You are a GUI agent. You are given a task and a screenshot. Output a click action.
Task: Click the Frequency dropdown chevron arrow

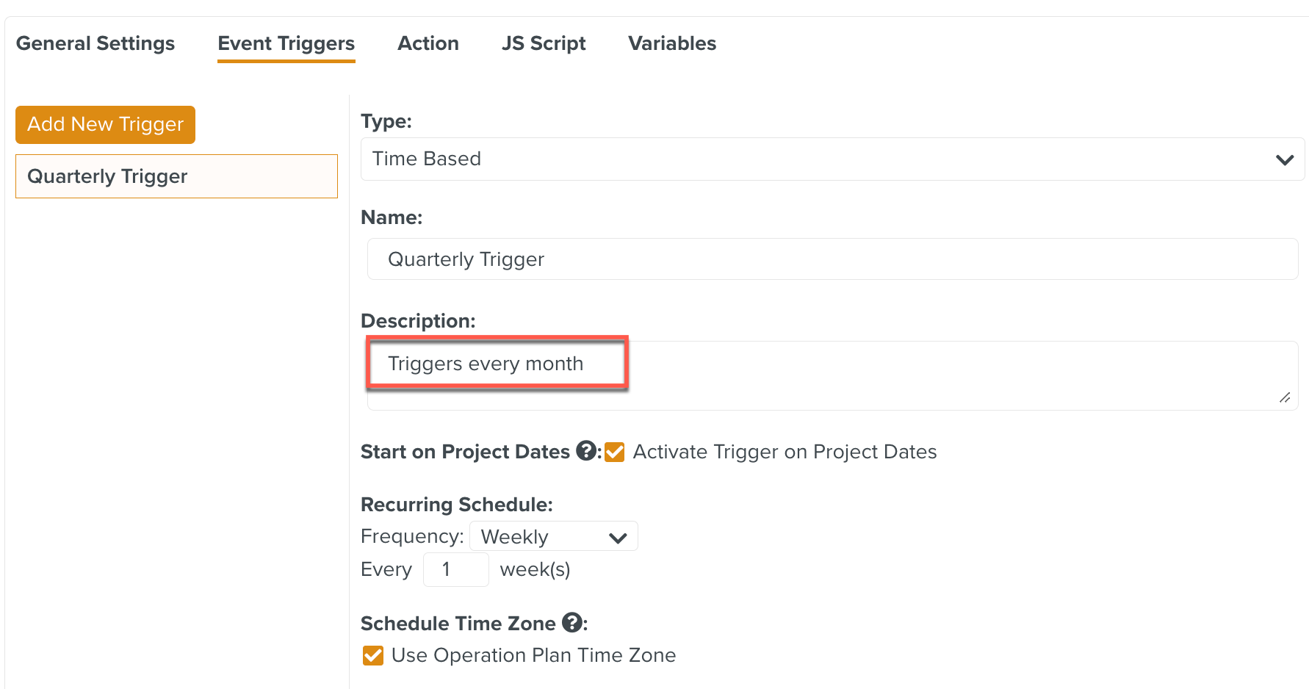click(x=618, y=538)
